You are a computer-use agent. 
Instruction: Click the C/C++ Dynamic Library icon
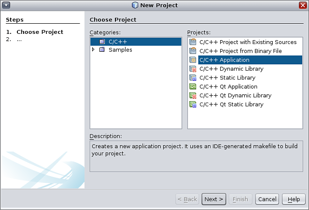click(x=193, y=69)
